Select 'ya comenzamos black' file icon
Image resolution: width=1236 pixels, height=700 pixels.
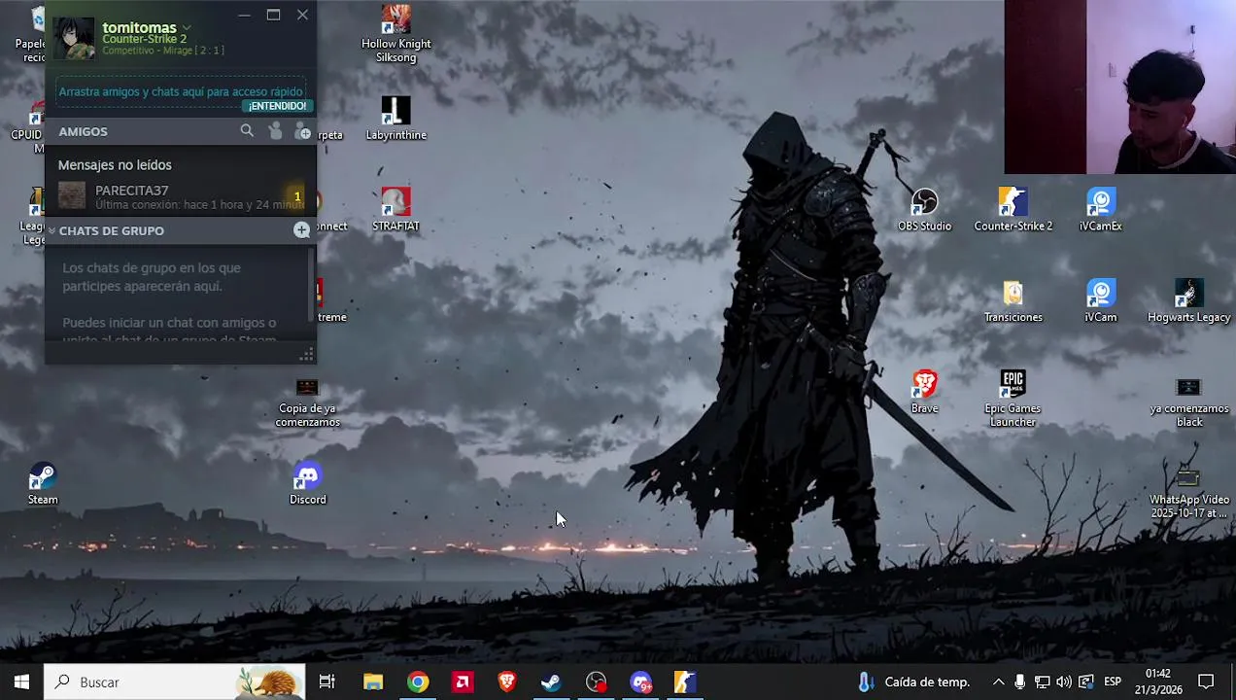coord(1189,402)
